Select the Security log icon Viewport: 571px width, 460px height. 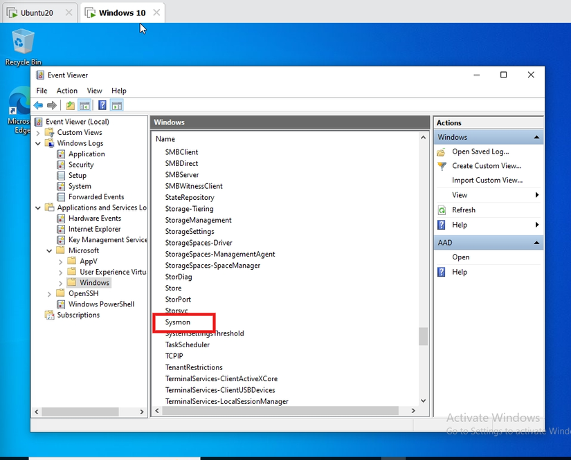(x=61, y=165)
